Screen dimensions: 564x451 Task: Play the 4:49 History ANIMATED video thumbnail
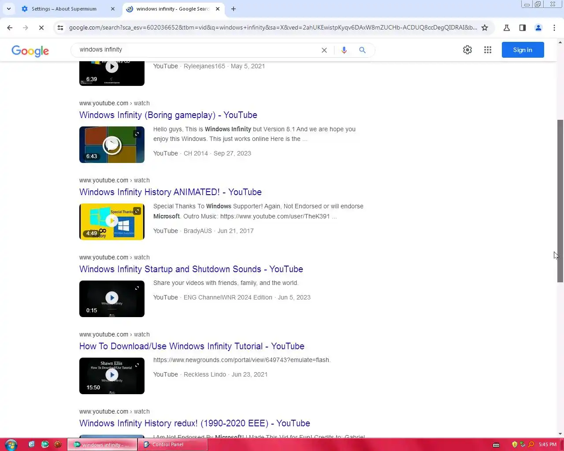point(112,222)
